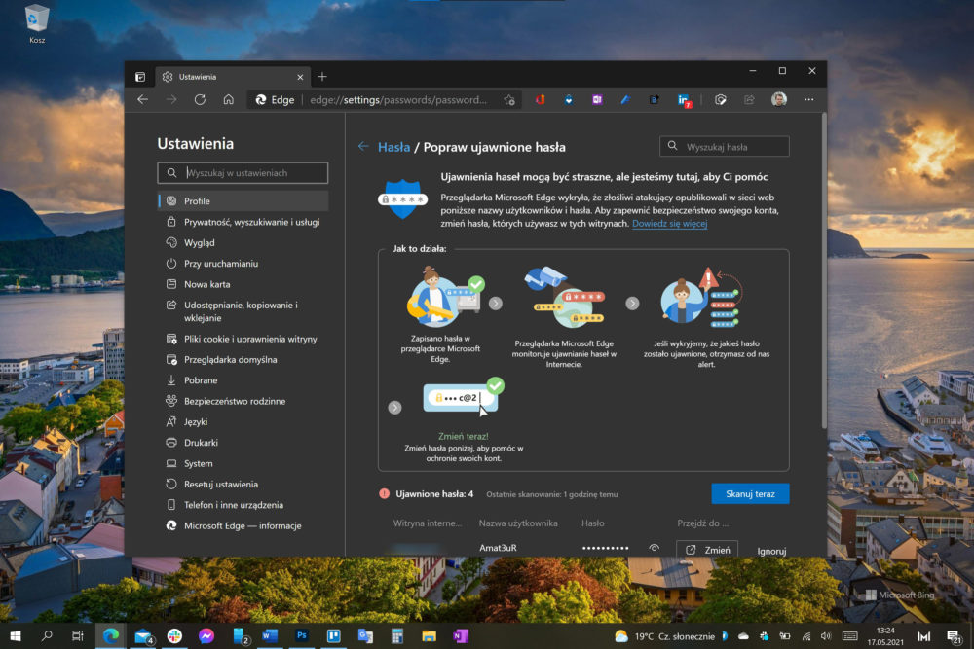Open the Kosz recycle bin on desktop
This screenshot has width=974, height=649.
[x=37, y=23]
